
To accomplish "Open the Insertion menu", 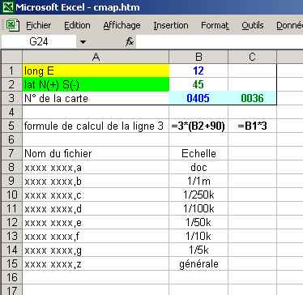I will click(x=171, y=26).
